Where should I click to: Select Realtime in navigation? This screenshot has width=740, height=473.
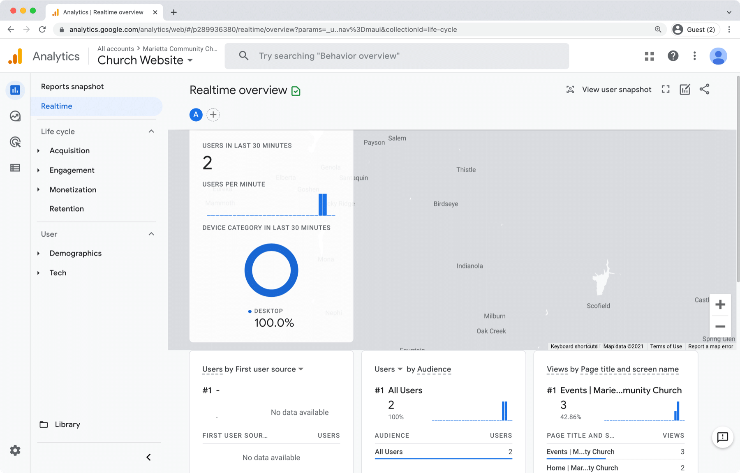point(97,106)
